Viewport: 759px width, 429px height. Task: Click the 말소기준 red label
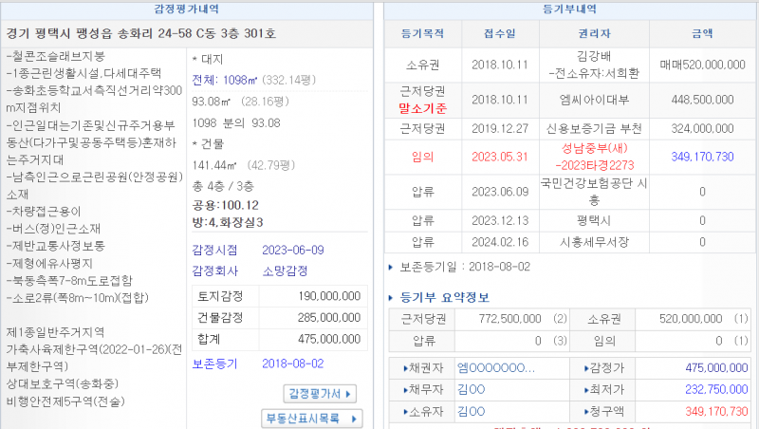pyautogui.click(x=422, y=107)
